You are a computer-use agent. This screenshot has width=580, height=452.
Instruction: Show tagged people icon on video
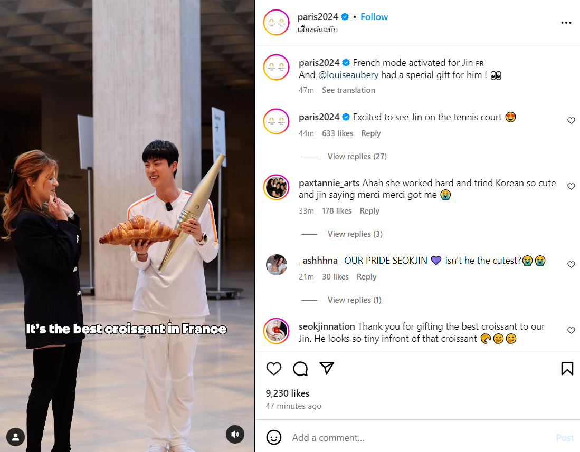tap(16, 437)
